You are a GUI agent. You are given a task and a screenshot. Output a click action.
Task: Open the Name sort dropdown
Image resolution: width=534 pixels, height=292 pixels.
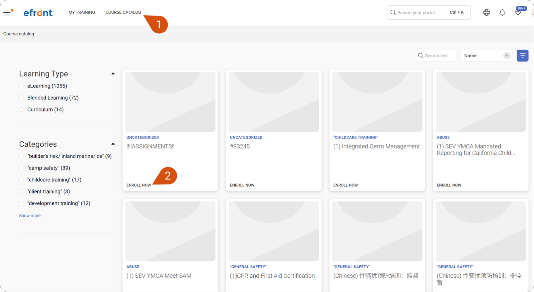coord(486,56)
